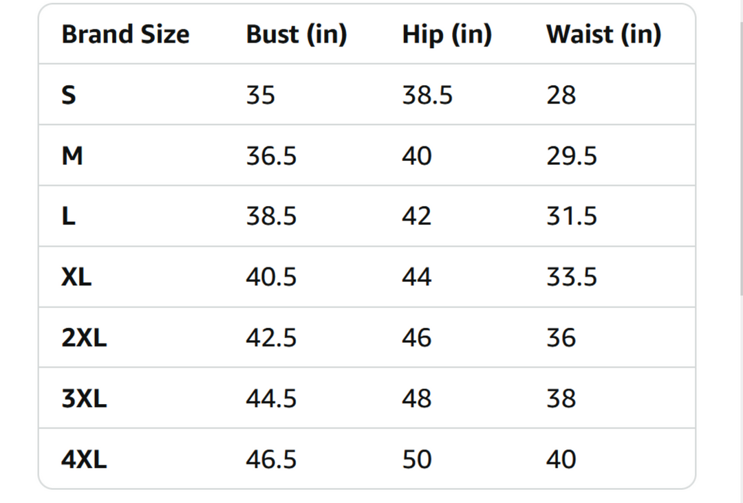Image resolution: width=743 pixels, height=503 pixels.
Task: Click the Brand Size column header
Action: (x=125, y=34)
